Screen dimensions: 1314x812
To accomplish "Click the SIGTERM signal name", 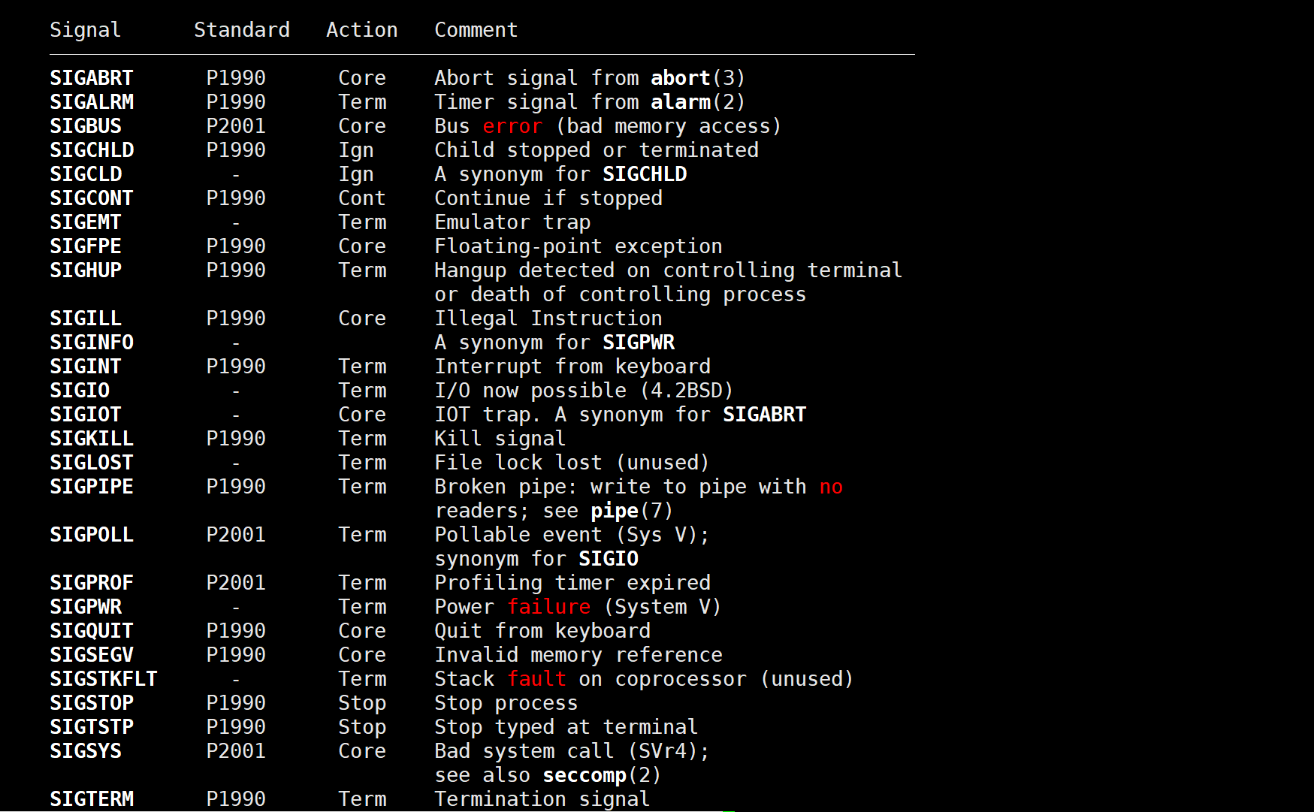I will 92,799.
